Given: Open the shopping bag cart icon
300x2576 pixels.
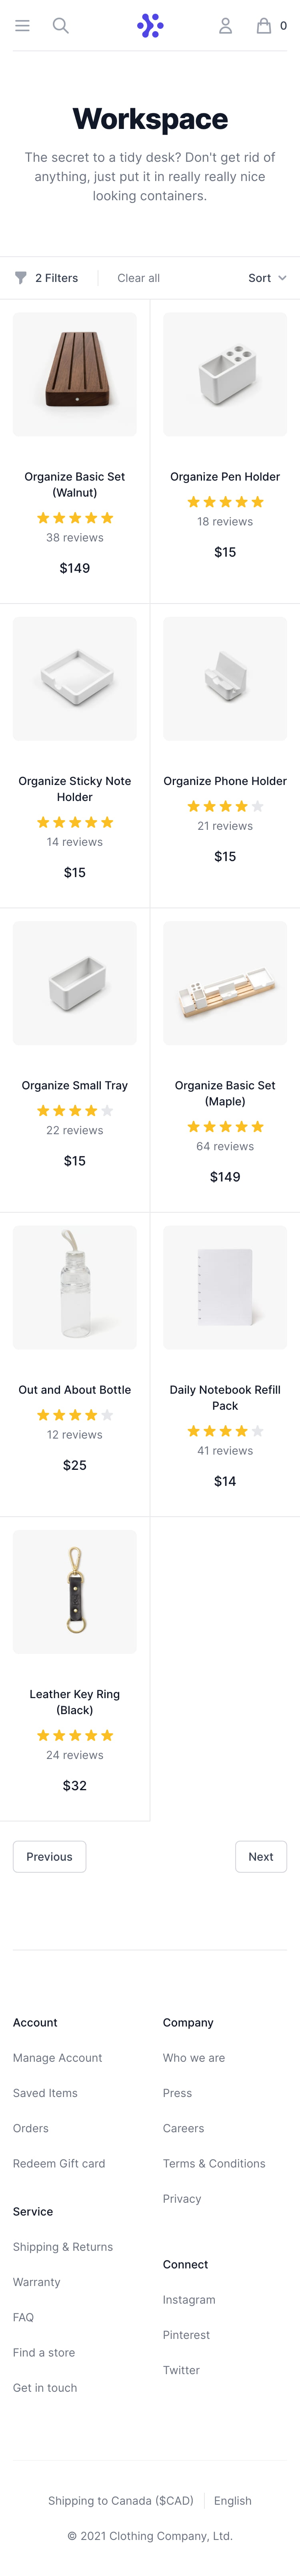Looking at the screenshot, I should (264, 26).
